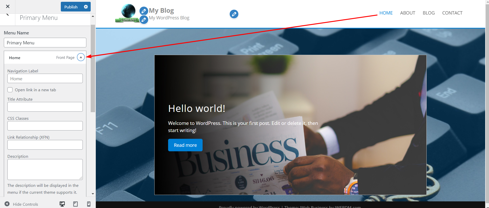Edit site title pencil shortcut
489x208 pixels.
(144, 11)
